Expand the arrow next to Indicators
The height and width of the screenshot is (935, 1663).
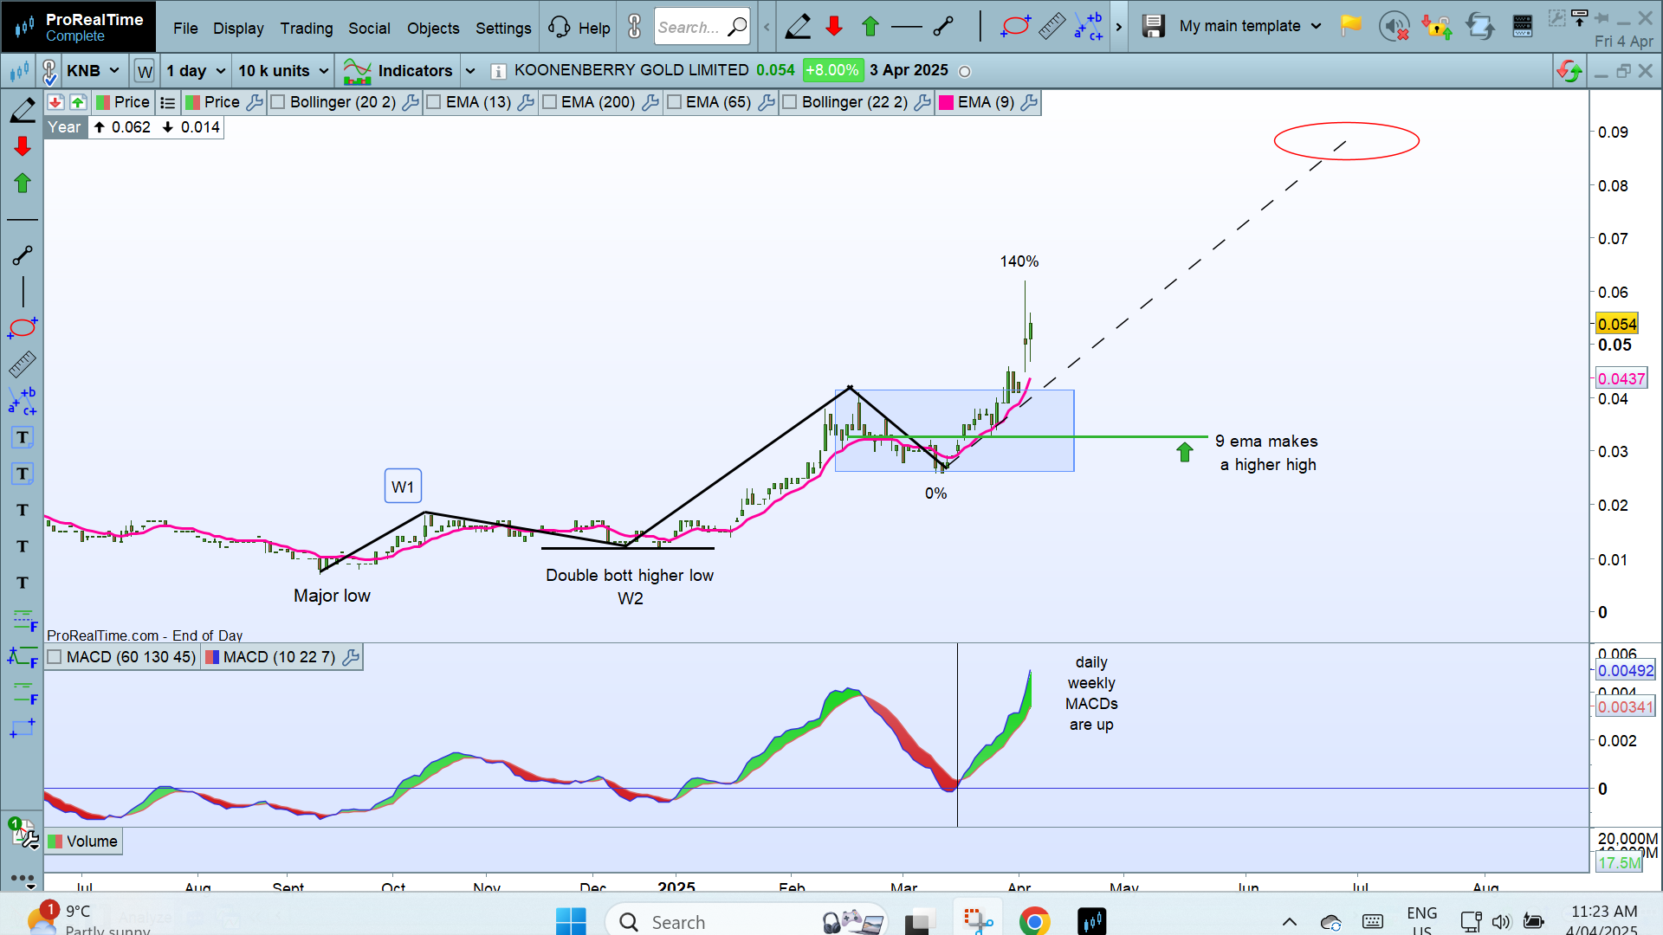click(x=470, y=71)
